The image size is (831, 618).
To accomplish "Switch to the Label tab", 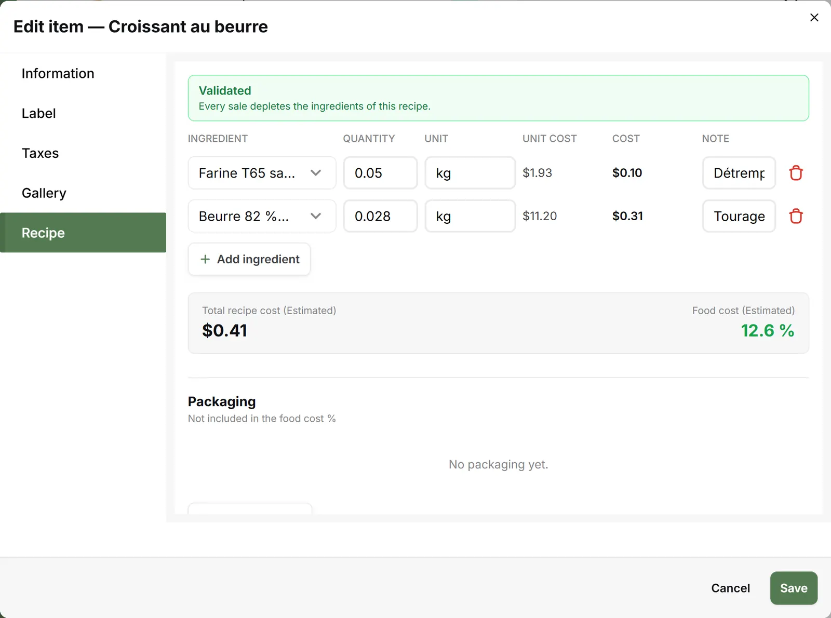I will (x=83, y=113).
